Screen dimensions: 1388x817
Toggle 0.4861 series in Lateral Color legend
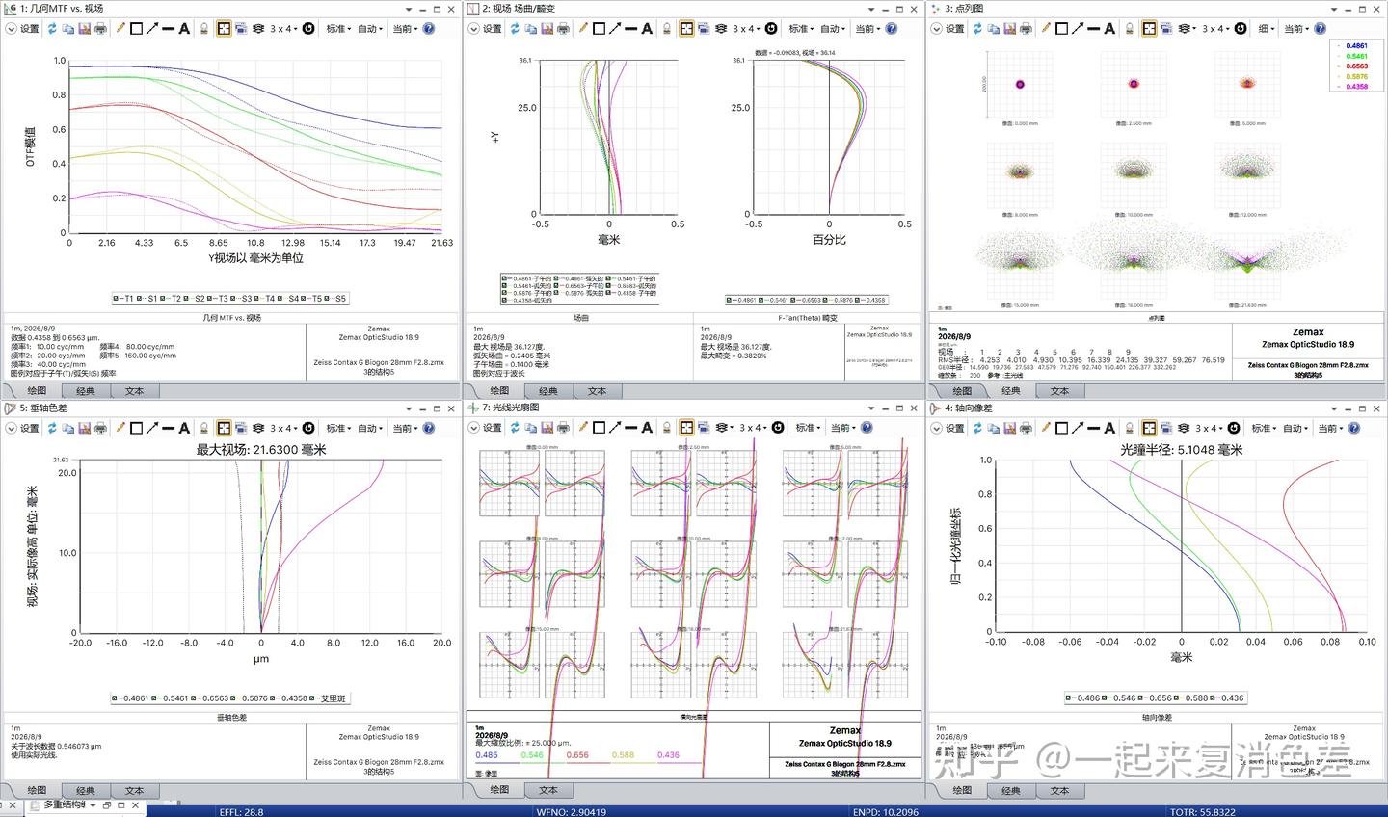click(x=130, y=698)
